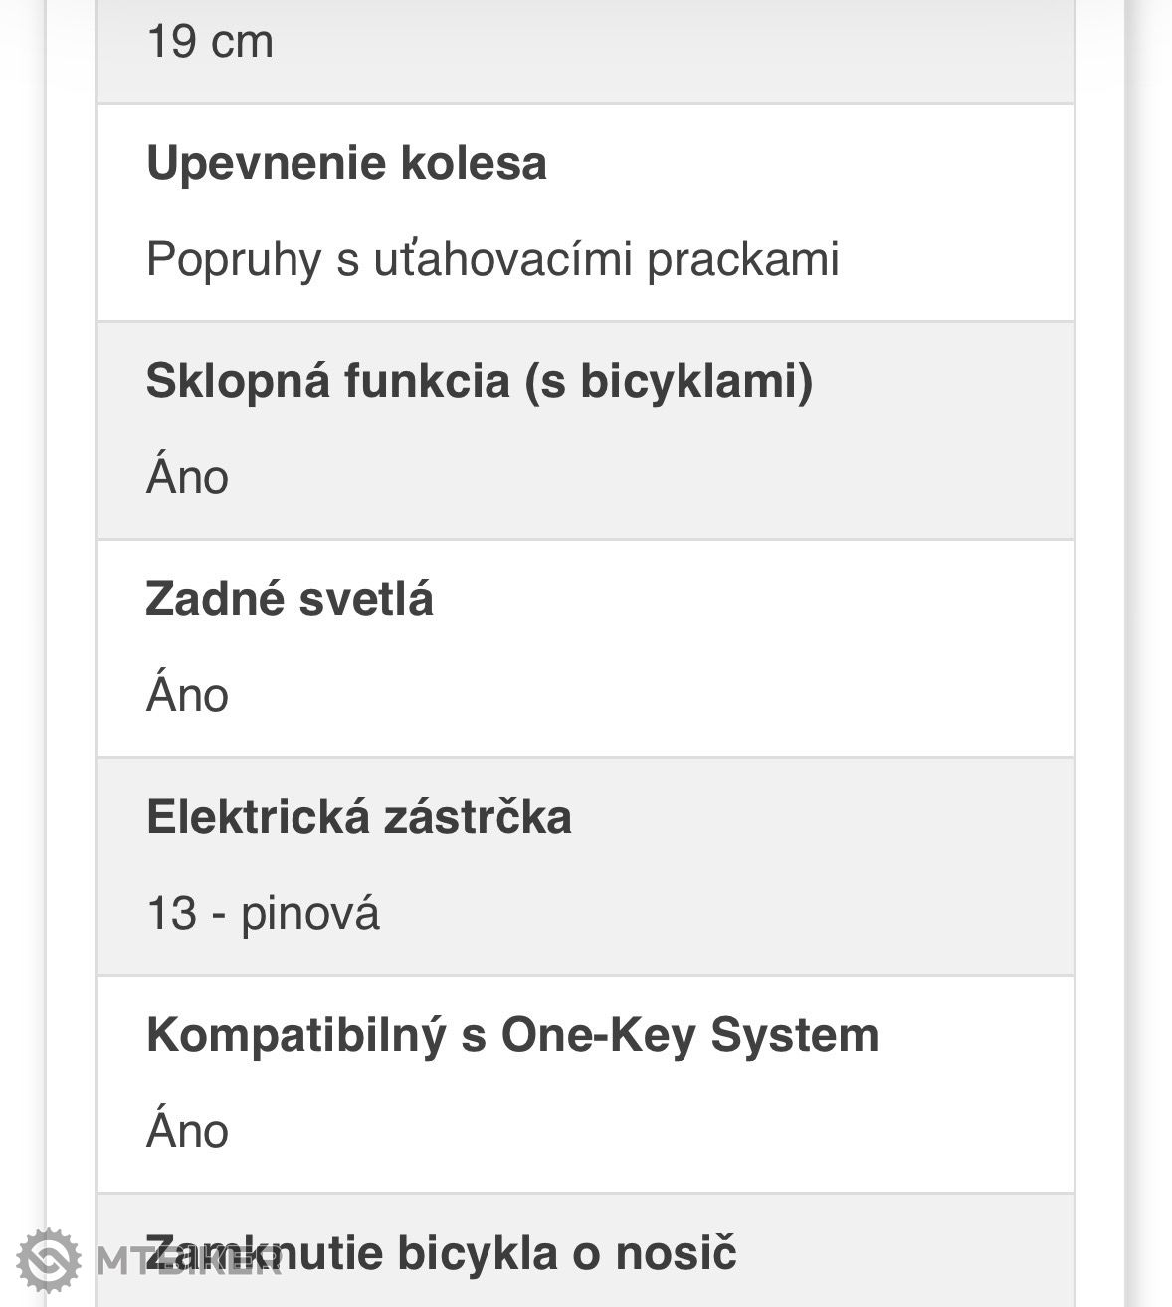Click the MTBIKER watermark text
Viewport: 1172px width, 1307px height.
coord(189,1262)
